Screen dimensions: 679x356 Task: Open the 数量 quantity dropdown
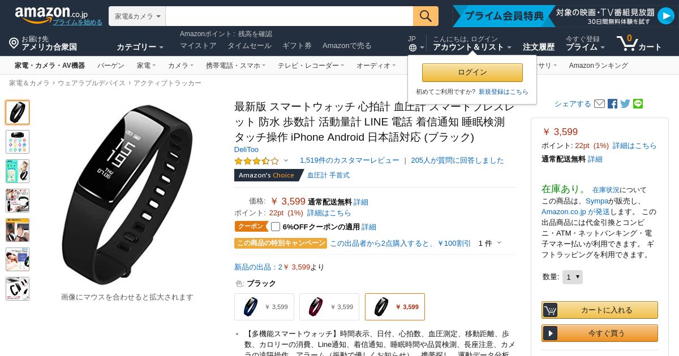tap(573, 277)
